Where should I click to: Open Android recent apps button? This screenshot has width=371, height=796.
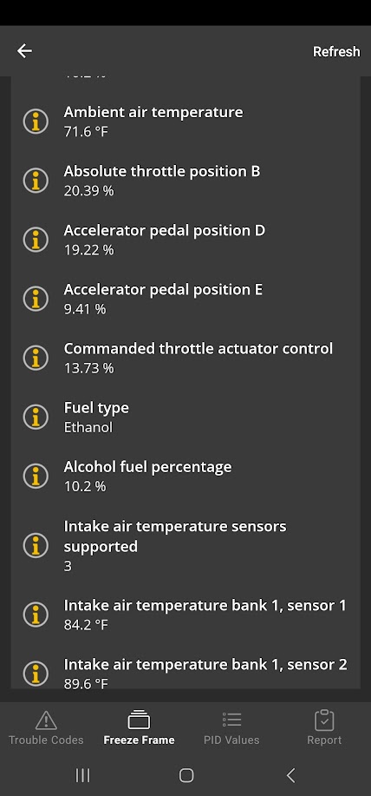point(82,775)
